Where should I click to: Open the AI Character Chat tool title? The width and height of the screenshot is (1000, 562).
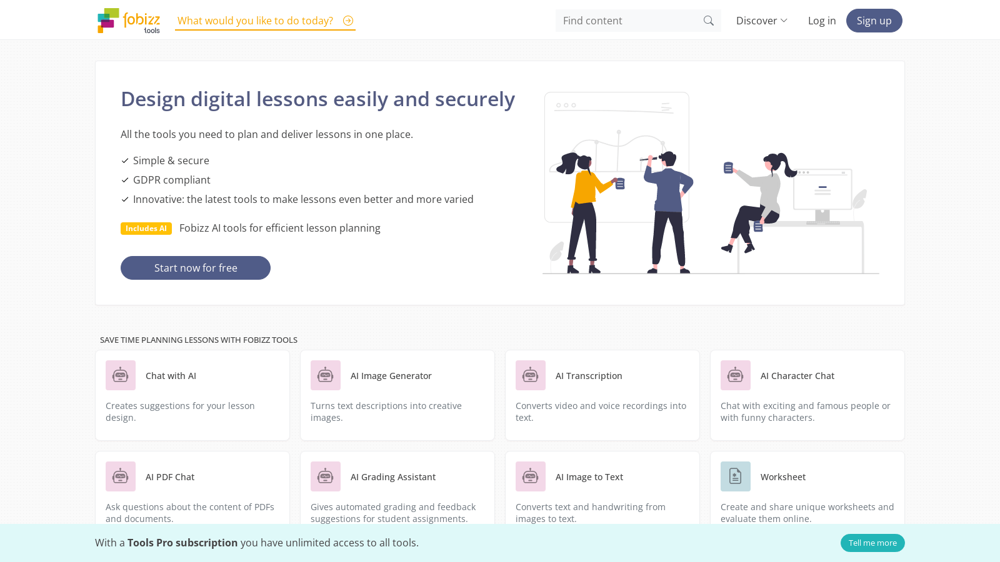[x=797, y=376]
